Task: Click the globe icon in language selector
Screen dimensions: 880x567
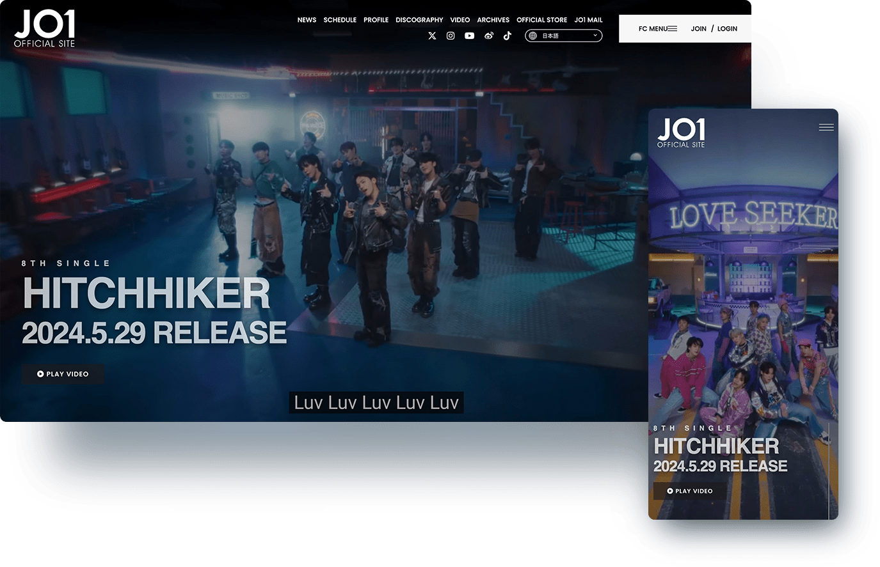Action: pyautogui.click(x=533, y=36)
